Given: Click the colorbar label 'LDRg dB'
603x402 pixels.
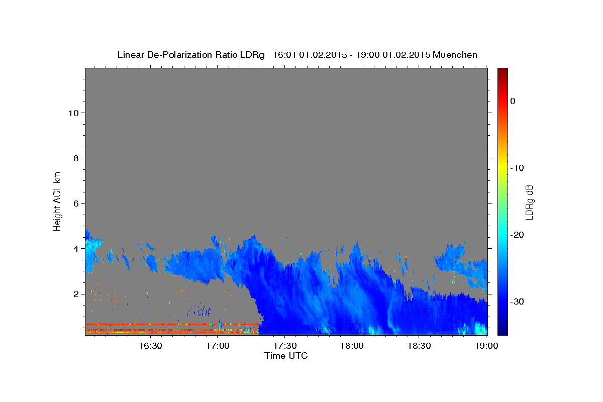Looking at the screenshot, I should coord(529,202).
